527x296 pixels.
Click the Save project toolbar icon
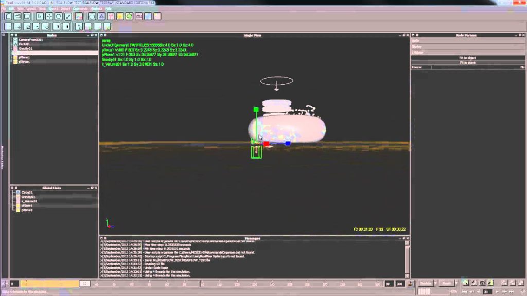point(27,16)
